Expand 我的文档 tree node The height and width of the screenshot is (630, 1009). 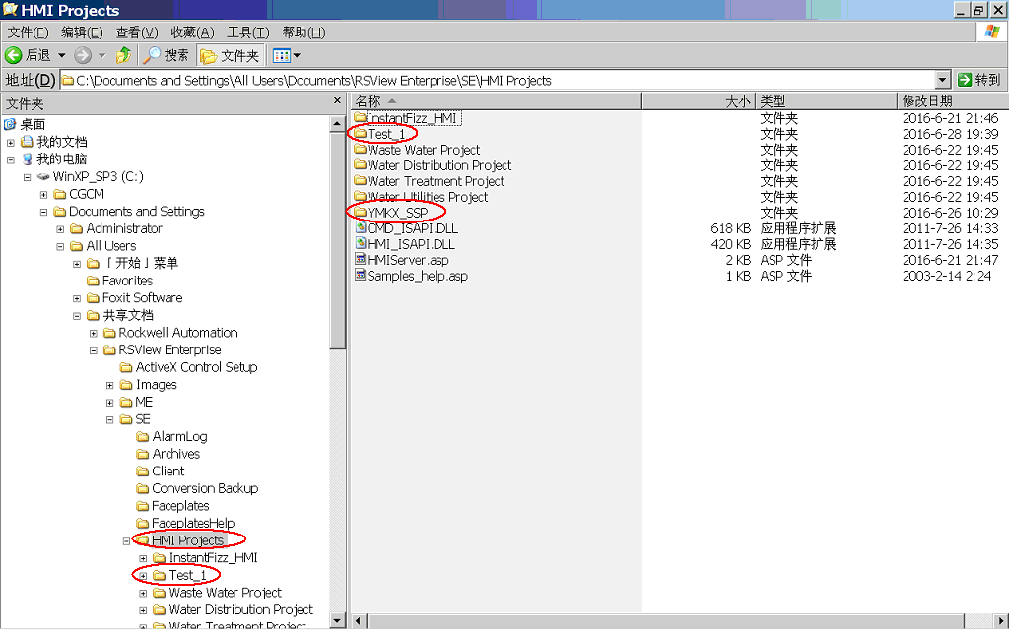tap(10, 142)
